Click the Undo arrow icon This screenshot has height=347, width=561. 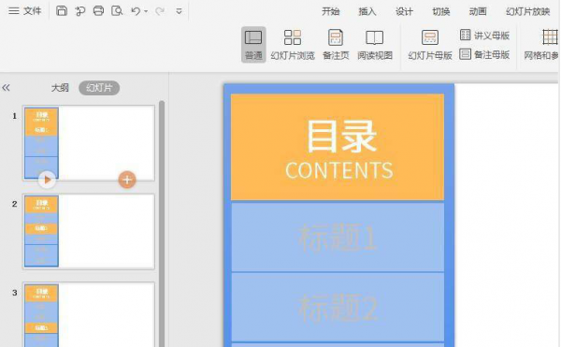[x=136, y=11]
